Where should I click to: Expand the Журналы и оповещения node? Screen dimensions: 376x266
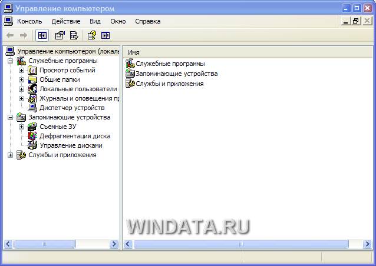point(22,98)
